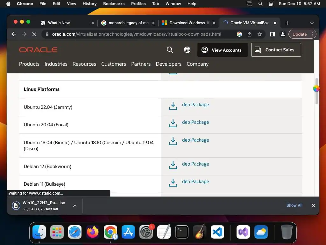Close the Download Windows 10 tab
Viewport: 326px width, 245px height.
214,23
